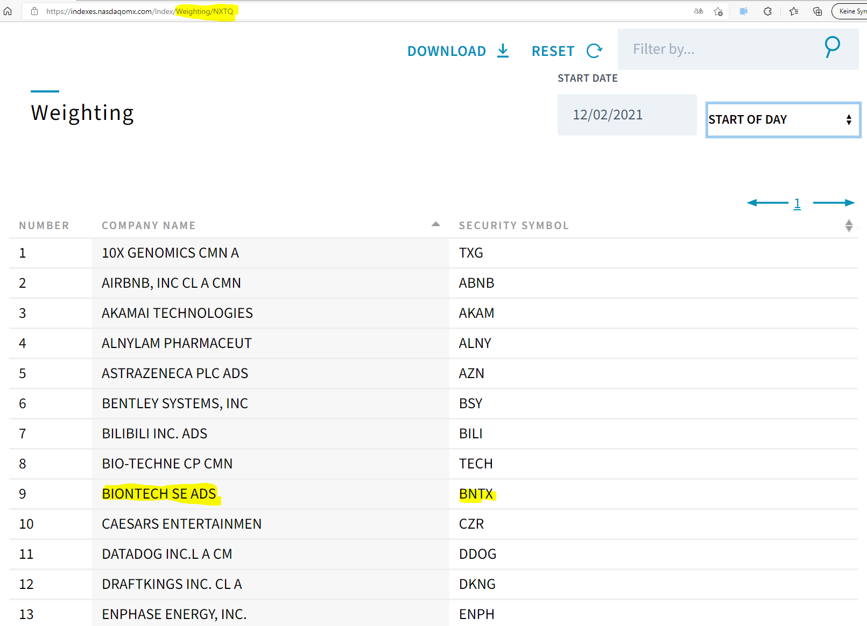Click the ENPH security symbol
Screen dimensions: 867x626
point(477,614)
